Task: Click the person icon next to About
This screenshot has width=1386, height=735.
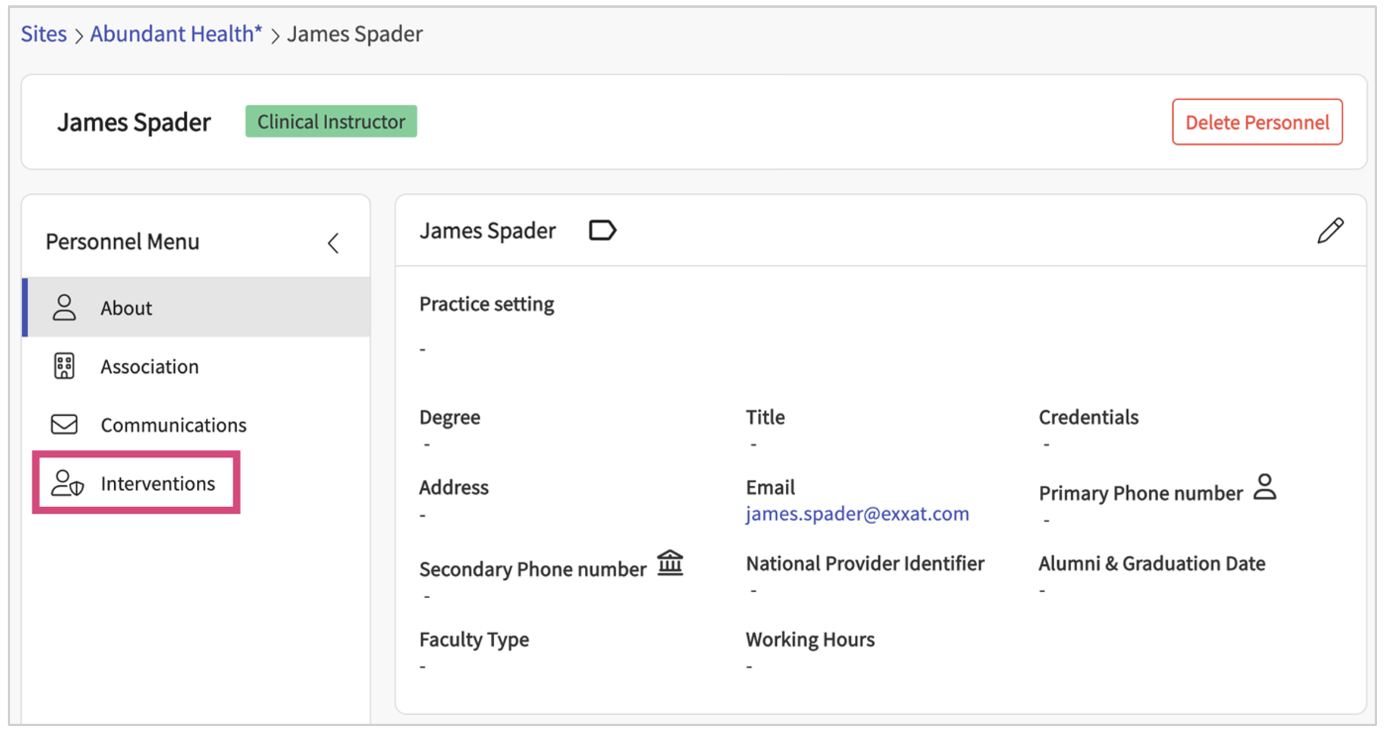Action: tap(64, 307)
